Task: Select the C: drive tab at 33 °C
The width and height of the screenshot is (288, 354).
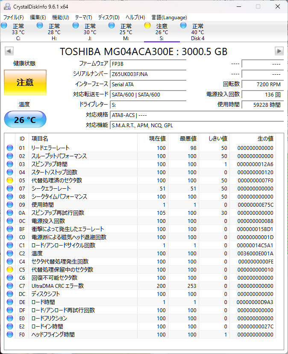Action: (18, 32)
